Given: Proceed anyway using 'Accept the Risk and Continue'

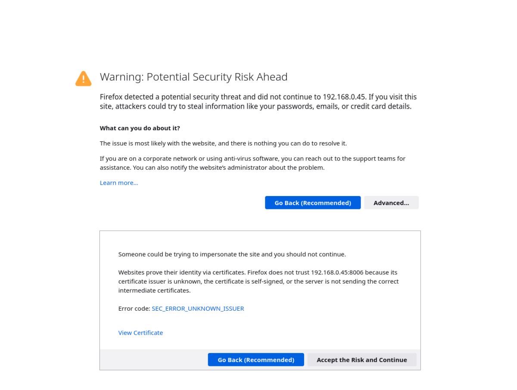Looking at the screenshot, I should point(362,359).
